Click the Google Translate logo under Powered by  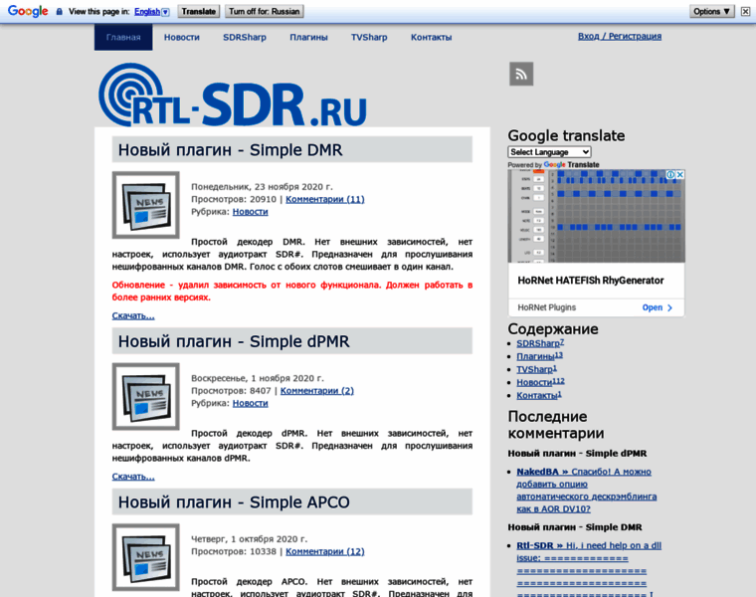coord(571,164)
